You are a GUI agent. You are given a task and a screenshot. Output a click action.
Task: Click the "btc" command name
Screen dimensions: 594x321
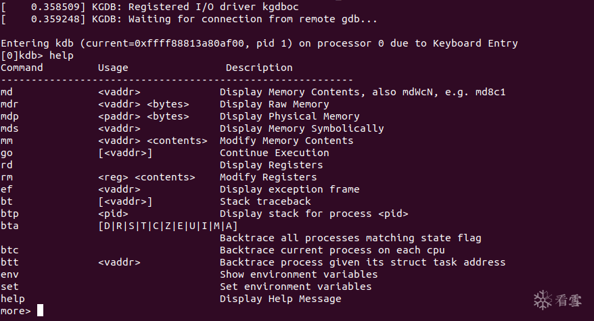point(9,250)
